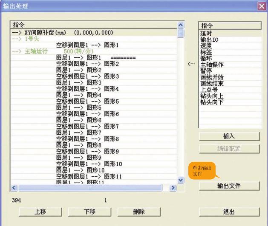Select 延时 in the command list
The width and height of the screenshot is (268, 226).
tap(207, 33)
